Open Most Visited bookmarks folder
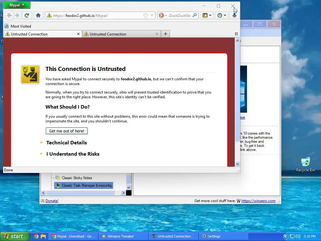 point(18,26)
